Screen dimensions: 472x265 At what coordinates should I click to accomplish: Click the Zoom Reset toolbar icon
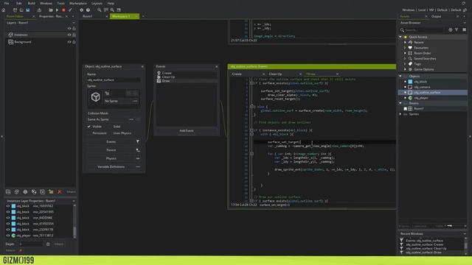point(105,10)
